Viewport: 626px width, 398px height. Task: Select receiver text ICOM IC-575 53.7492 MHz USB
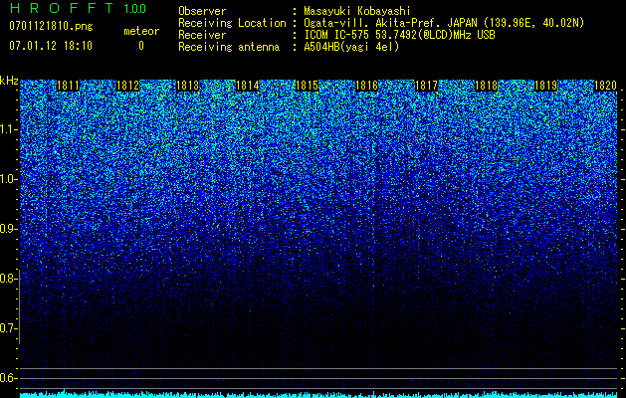(399, 35)
